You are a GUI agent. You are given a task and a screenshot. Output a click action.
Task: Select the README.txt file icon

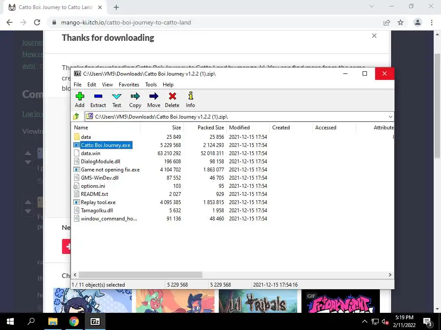(x=77, y=194)
